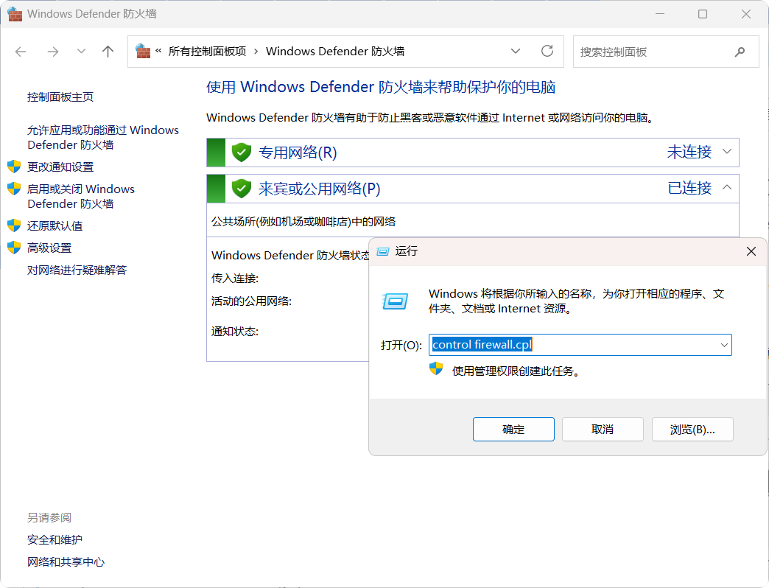Click the 未连接 status text
This screenshot has height=588, width=769.
(x=689, y=152)
